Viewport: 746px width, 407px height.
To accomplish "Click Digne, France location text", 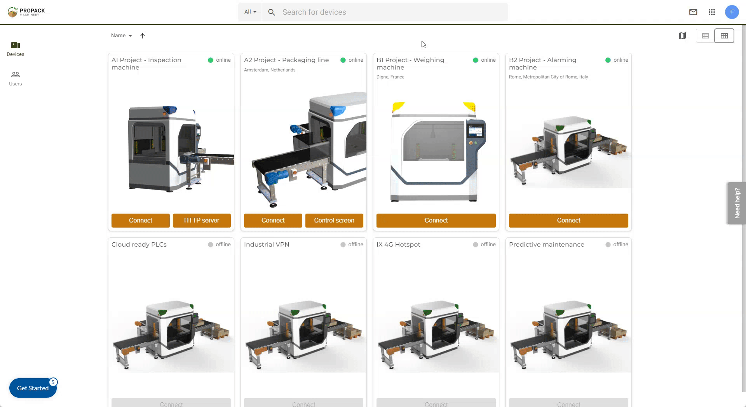I will click(390, 77).
